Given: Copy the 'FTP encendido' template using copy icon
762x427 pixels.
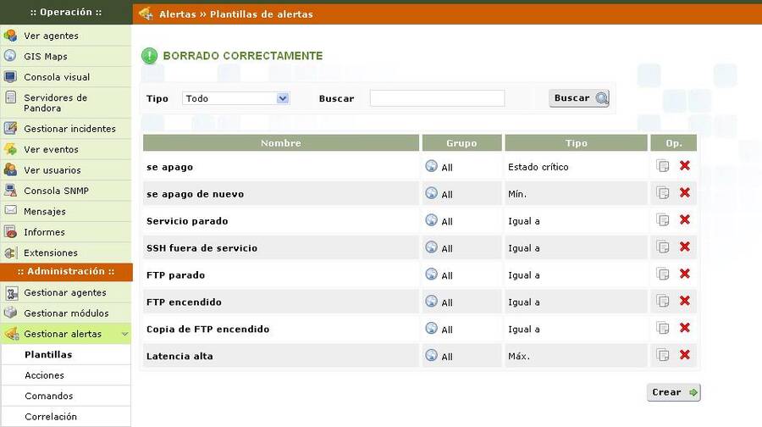Looking at the screenshot, I should [663, 302].
